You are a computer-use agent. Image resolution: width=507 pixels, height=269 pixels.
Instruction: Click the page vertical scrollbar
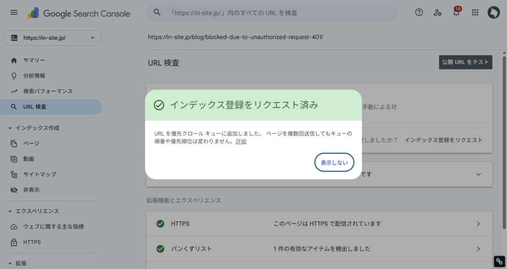(x=504, y=142)
